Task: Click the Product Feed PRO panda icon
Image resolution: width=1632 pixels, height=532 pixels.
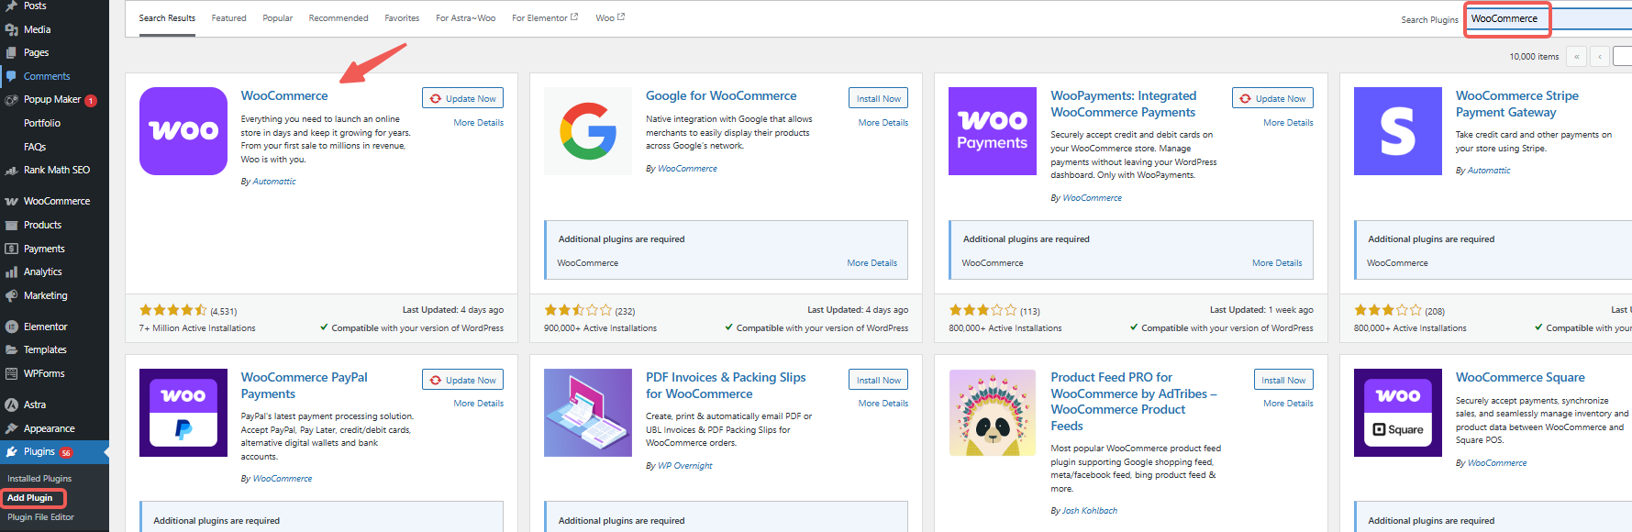Action: tap(992, 413)
